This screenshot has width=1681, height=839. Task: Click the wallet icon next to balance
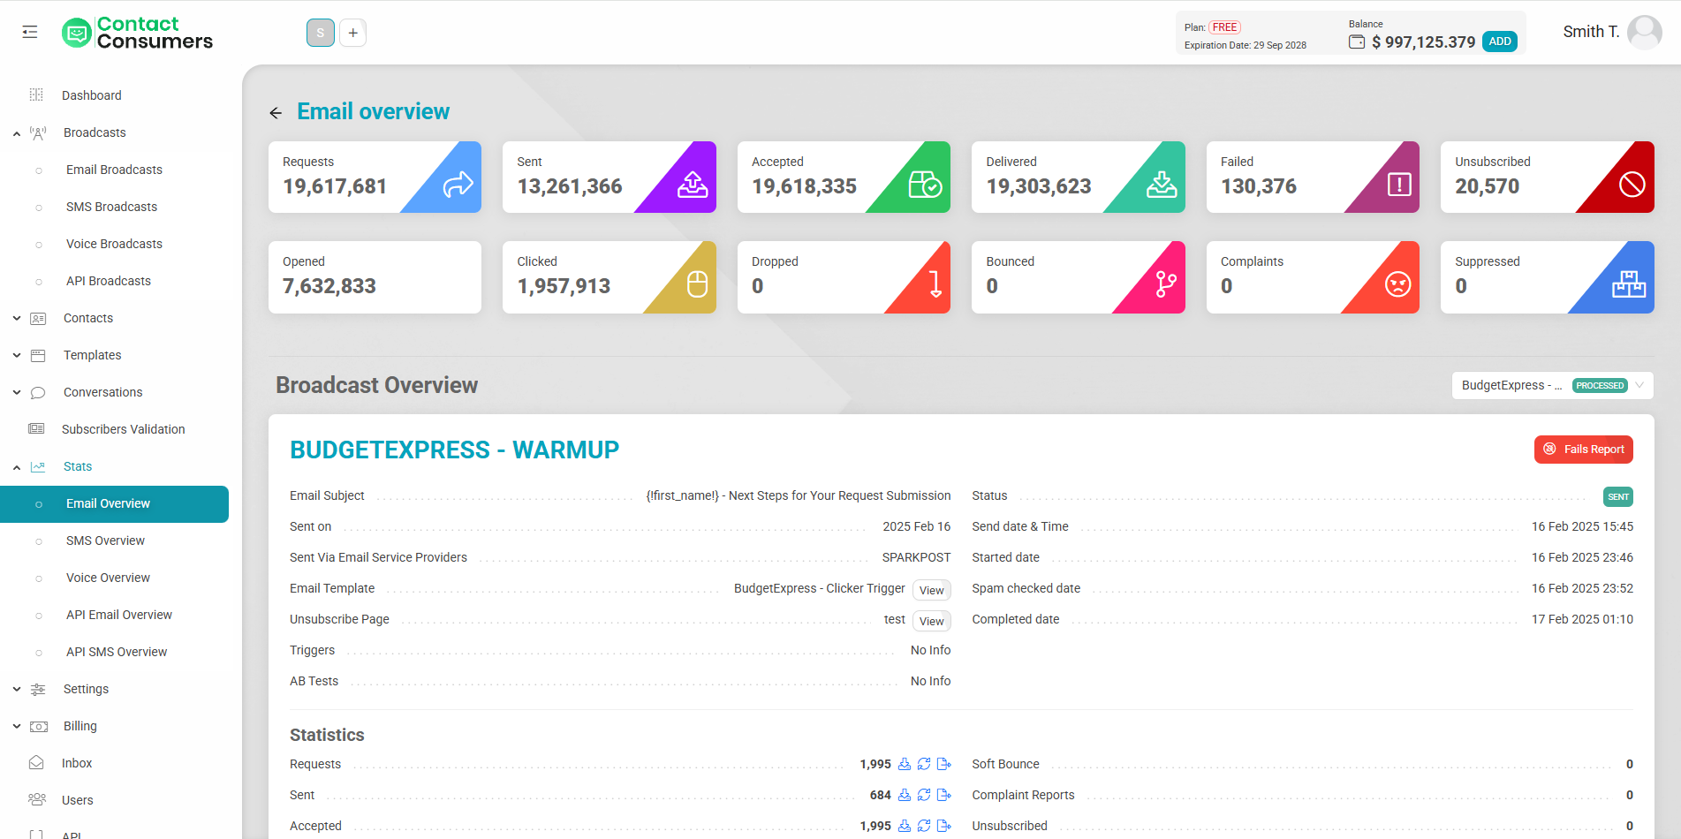click(x=1357, y=42)
